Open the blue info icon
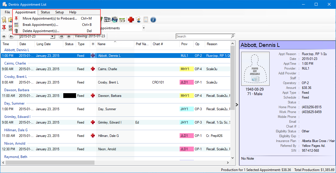This screenshot has height=173, width=336. pyautogui.click(x=153, y=20)
